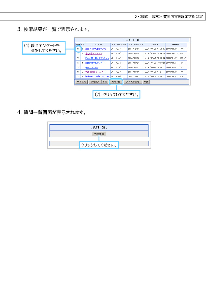Choose the radio button in row 7
Screen dimensions: 216x306
[78, 76]
